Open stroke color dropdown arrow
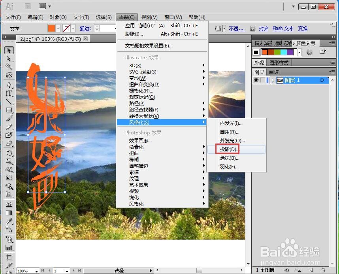339x274 pixels. click(73, 28)
